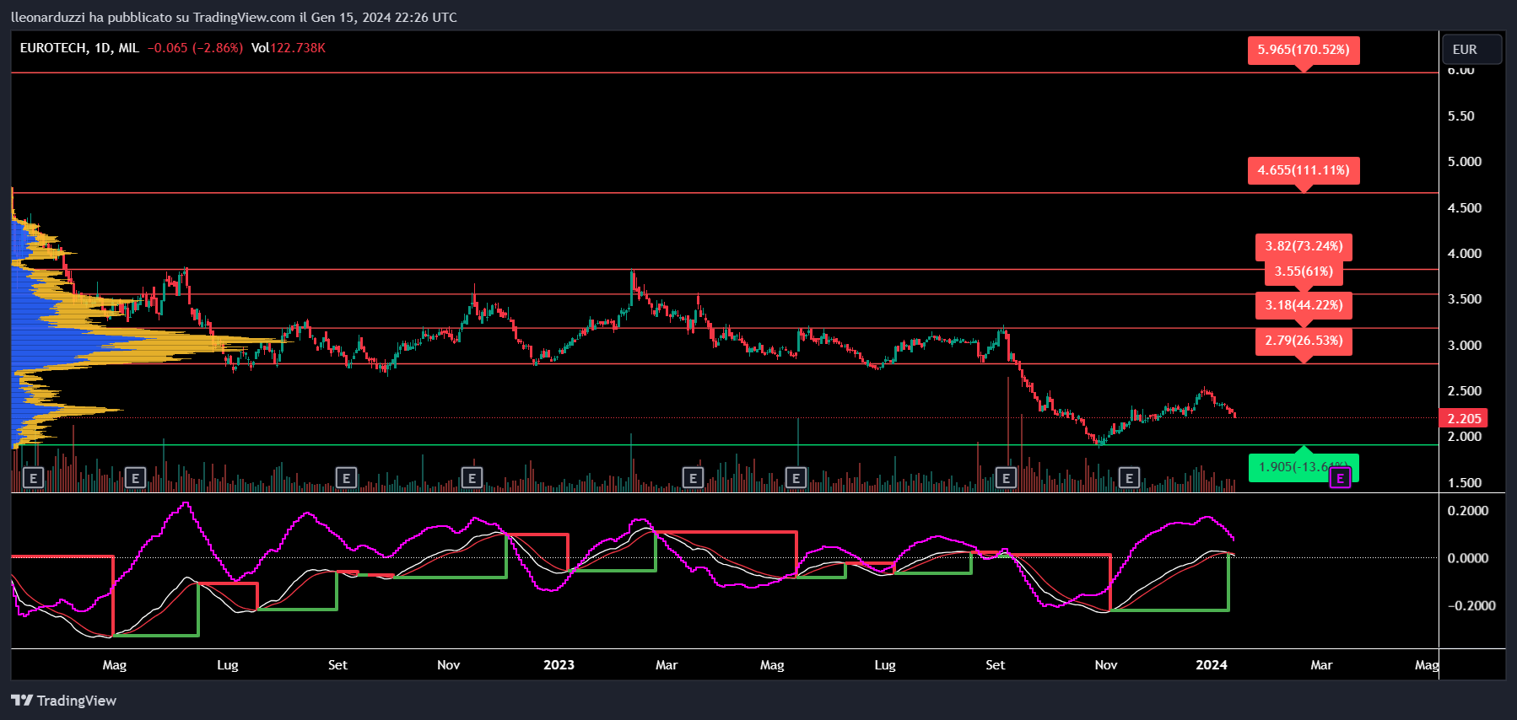Click the -0.2000 indicator scale value

(x=1472, y=606)
